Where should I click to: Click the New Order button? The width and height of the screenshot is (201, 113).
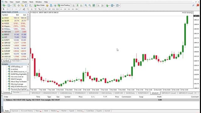[39, 5]
